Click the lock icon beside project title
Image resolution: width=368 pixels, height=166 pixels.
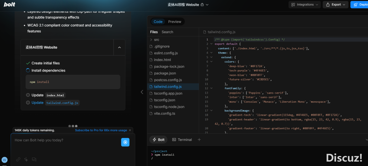202,5
